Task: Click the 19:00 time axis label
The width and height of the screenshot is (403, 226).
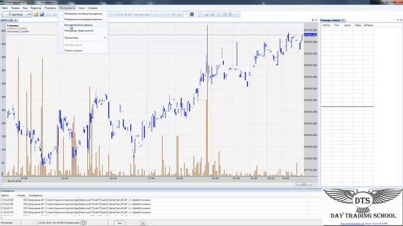Action: pyautogui.click(x=215, y=178)
